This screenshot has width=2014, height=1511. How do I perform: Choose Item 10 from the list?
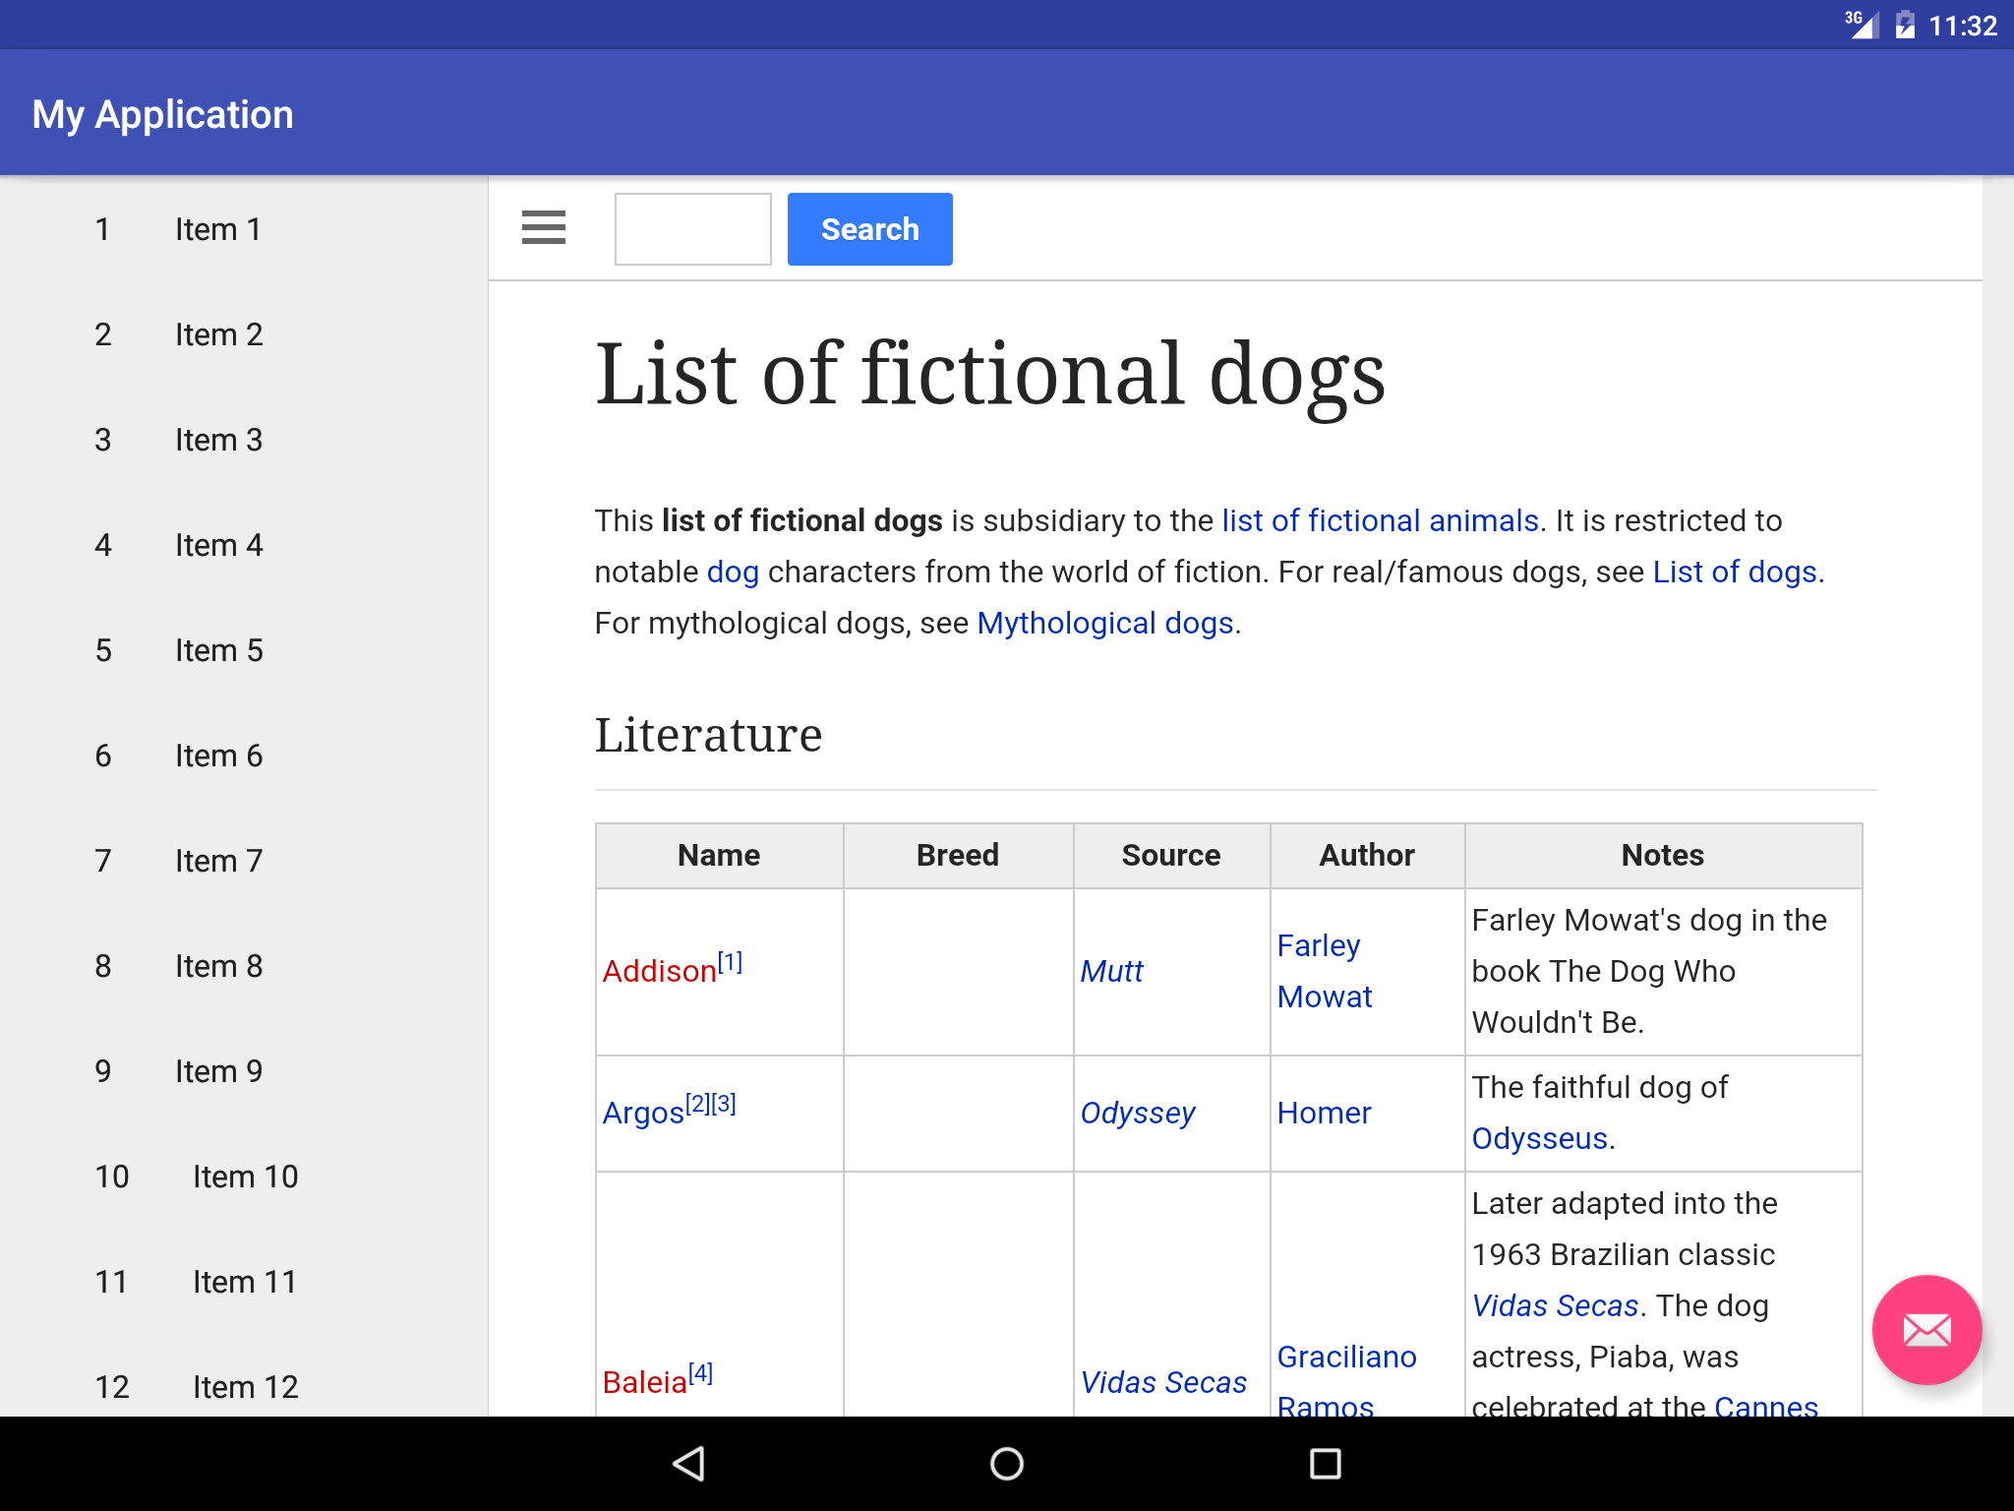(244, 1177)
